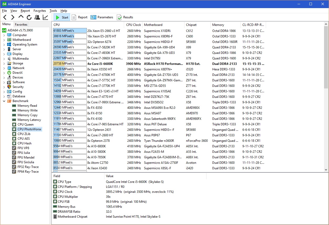Expand the Storage tree node
The width and height of the screenshot is (329, 225).
(x=4, y=63)
